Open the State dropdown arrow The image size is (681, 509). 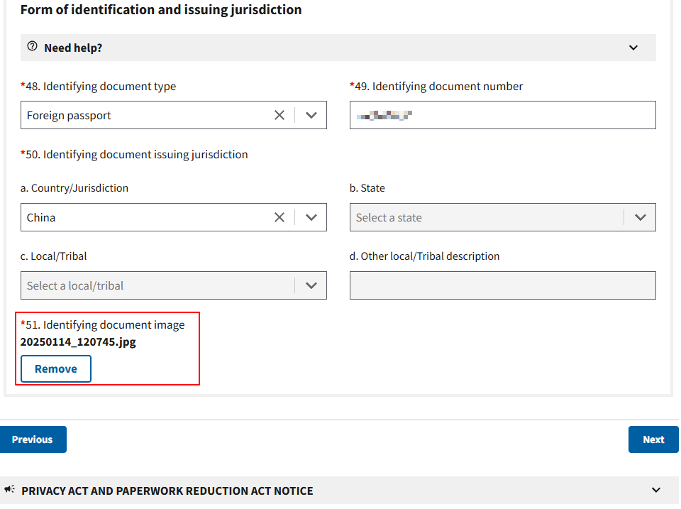pos(640,217)
